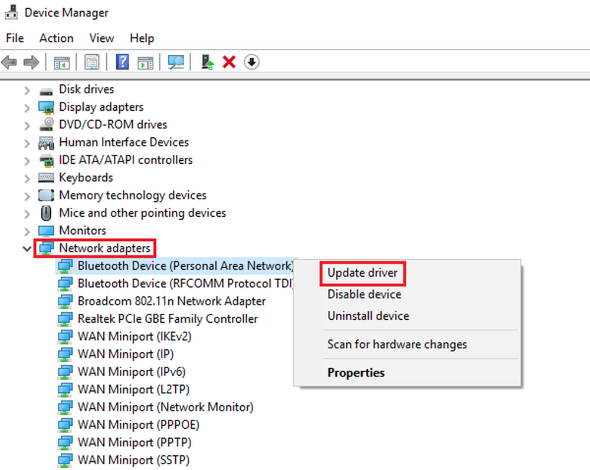Click the blue Help question mark icon
This screenshot has width=590, height=470.
pyautogui.click(x=122, y=62)
